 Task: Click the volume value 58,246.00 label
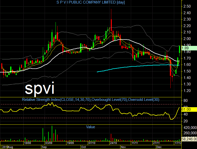tap(189, 139)
